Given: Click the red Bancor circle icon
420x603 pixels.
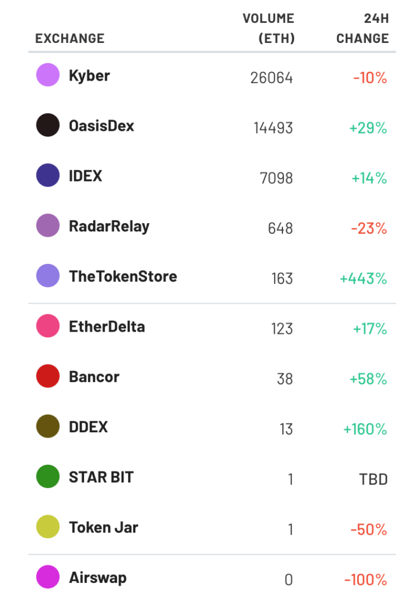Looking at the screenshot, I should pyautogui.click(x=48, y=376).
